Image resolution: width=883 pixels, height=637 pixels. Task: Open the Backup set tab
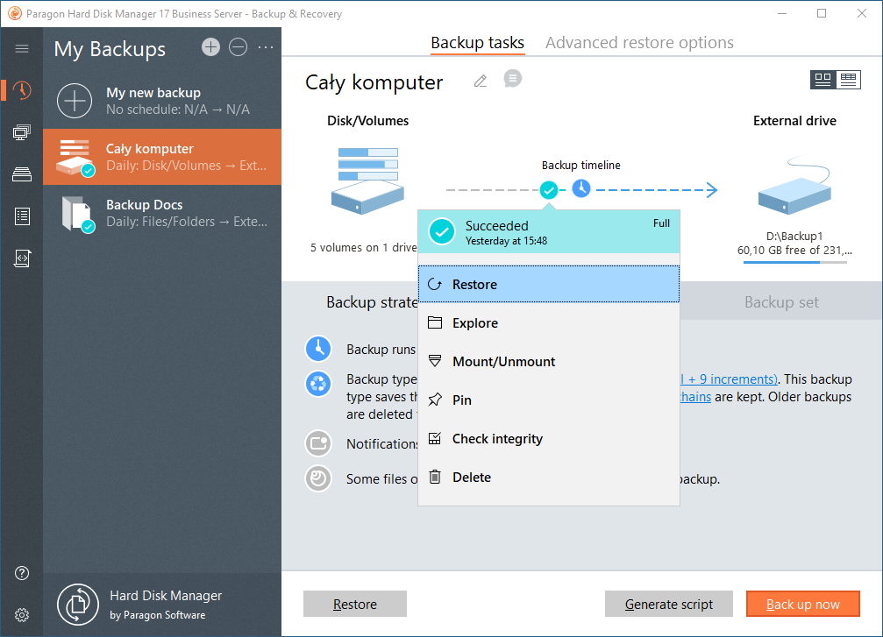click(x=781, y=302)
